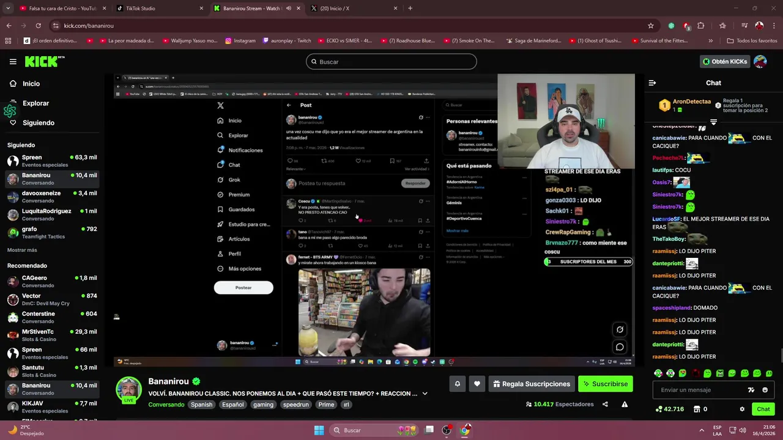Click the KICK logo
Viewport: 783px width, 440px height.
click(x=44, y=61)
